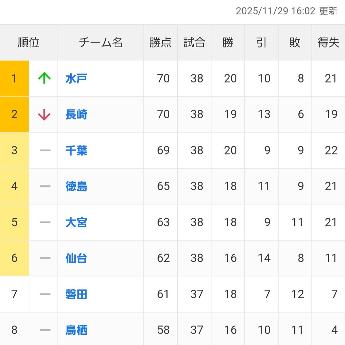The width and height of the screenshot is (345, 345).
Task: Click the gray dash icon beside 徳島
Action: pos(45,186)
